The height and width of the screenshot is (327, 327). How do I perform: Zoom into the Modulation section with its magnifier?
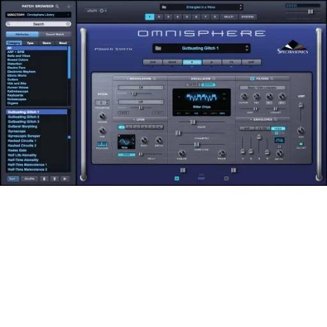tap(155, 79)
